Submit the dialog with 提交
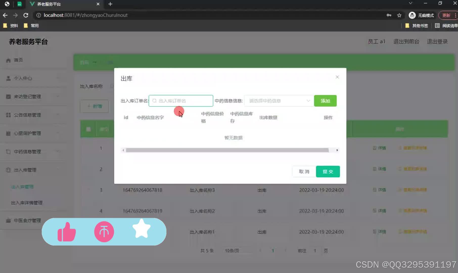458x273 pixels. [x=328, y=172]
